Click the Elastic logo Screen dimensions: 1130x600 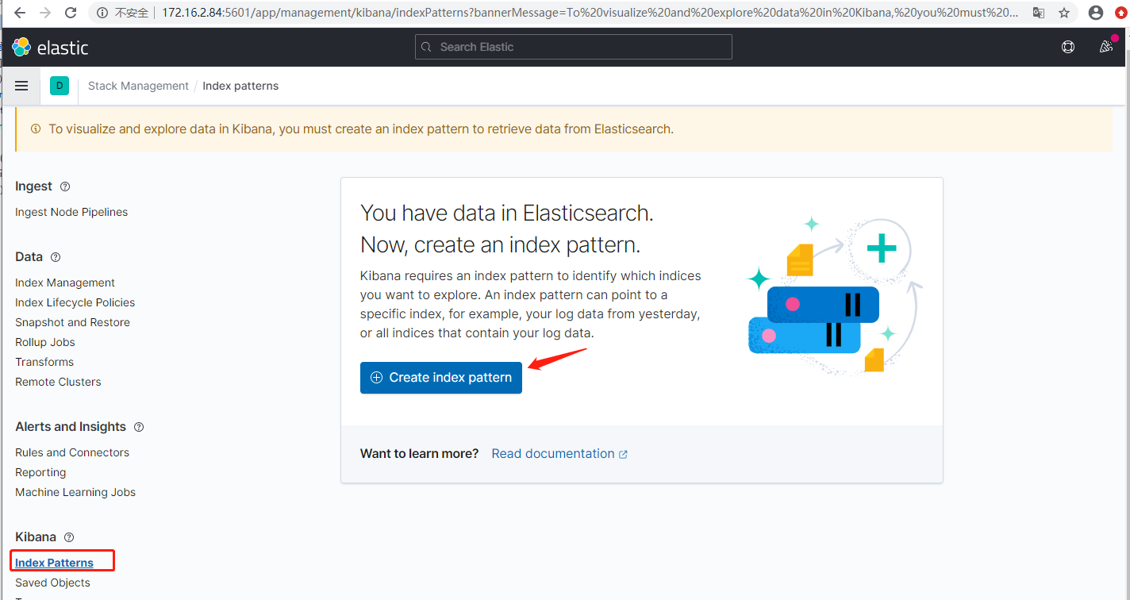[50, 48]
